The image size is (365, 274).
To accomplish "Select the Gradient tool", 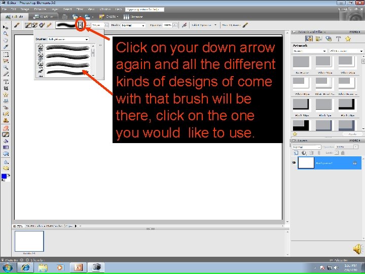I will coord(6,147).
